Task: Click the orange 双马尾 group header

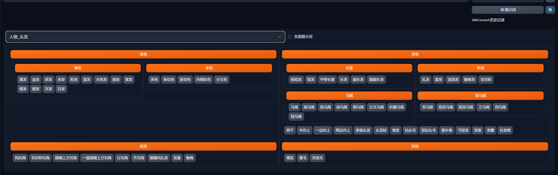Action: pyautogui.click(x=480, y=96)
